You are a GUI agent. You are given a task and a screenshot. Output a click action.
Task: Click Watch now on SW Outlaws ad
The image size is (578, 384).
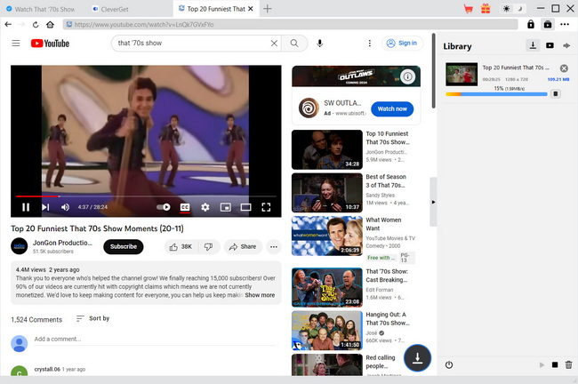[392, 108]
